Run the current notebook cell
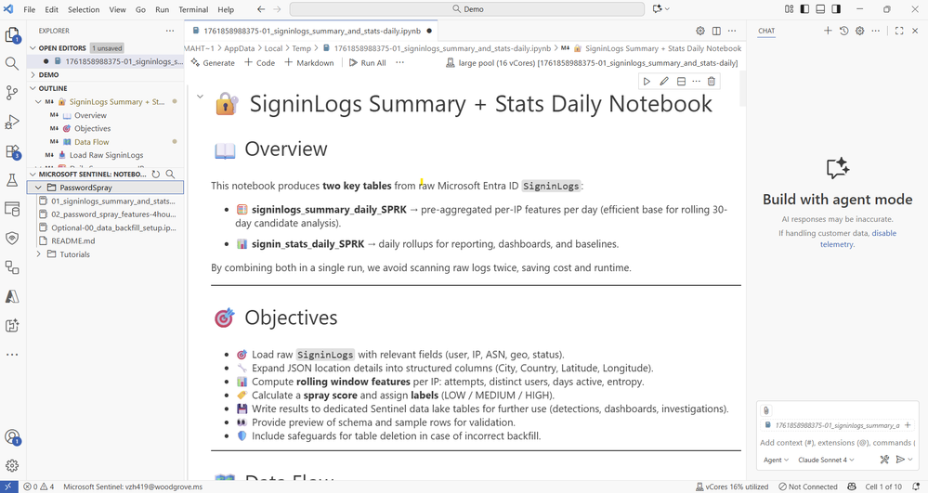This screenshot has width=928, height=493. (647, 81)
